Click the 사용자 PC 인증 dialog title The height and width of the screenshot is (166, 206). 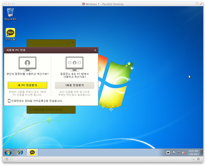(x=16, y=50)
